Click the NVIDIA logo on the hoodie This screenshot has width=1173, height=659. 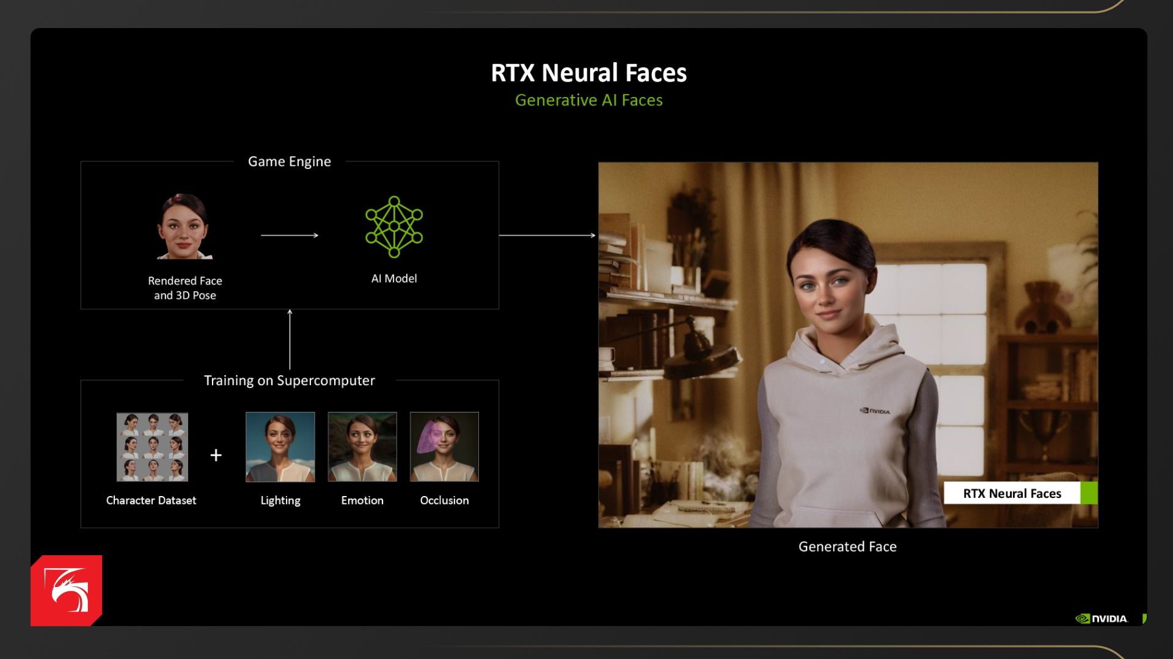tap(875, 411)
